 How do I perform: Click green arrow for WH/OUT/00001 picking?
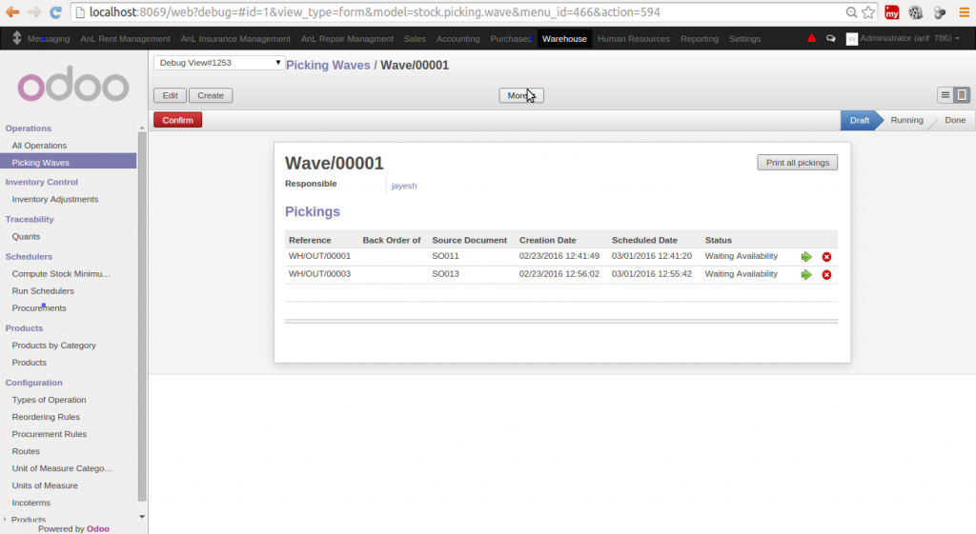tap(806, 257)
